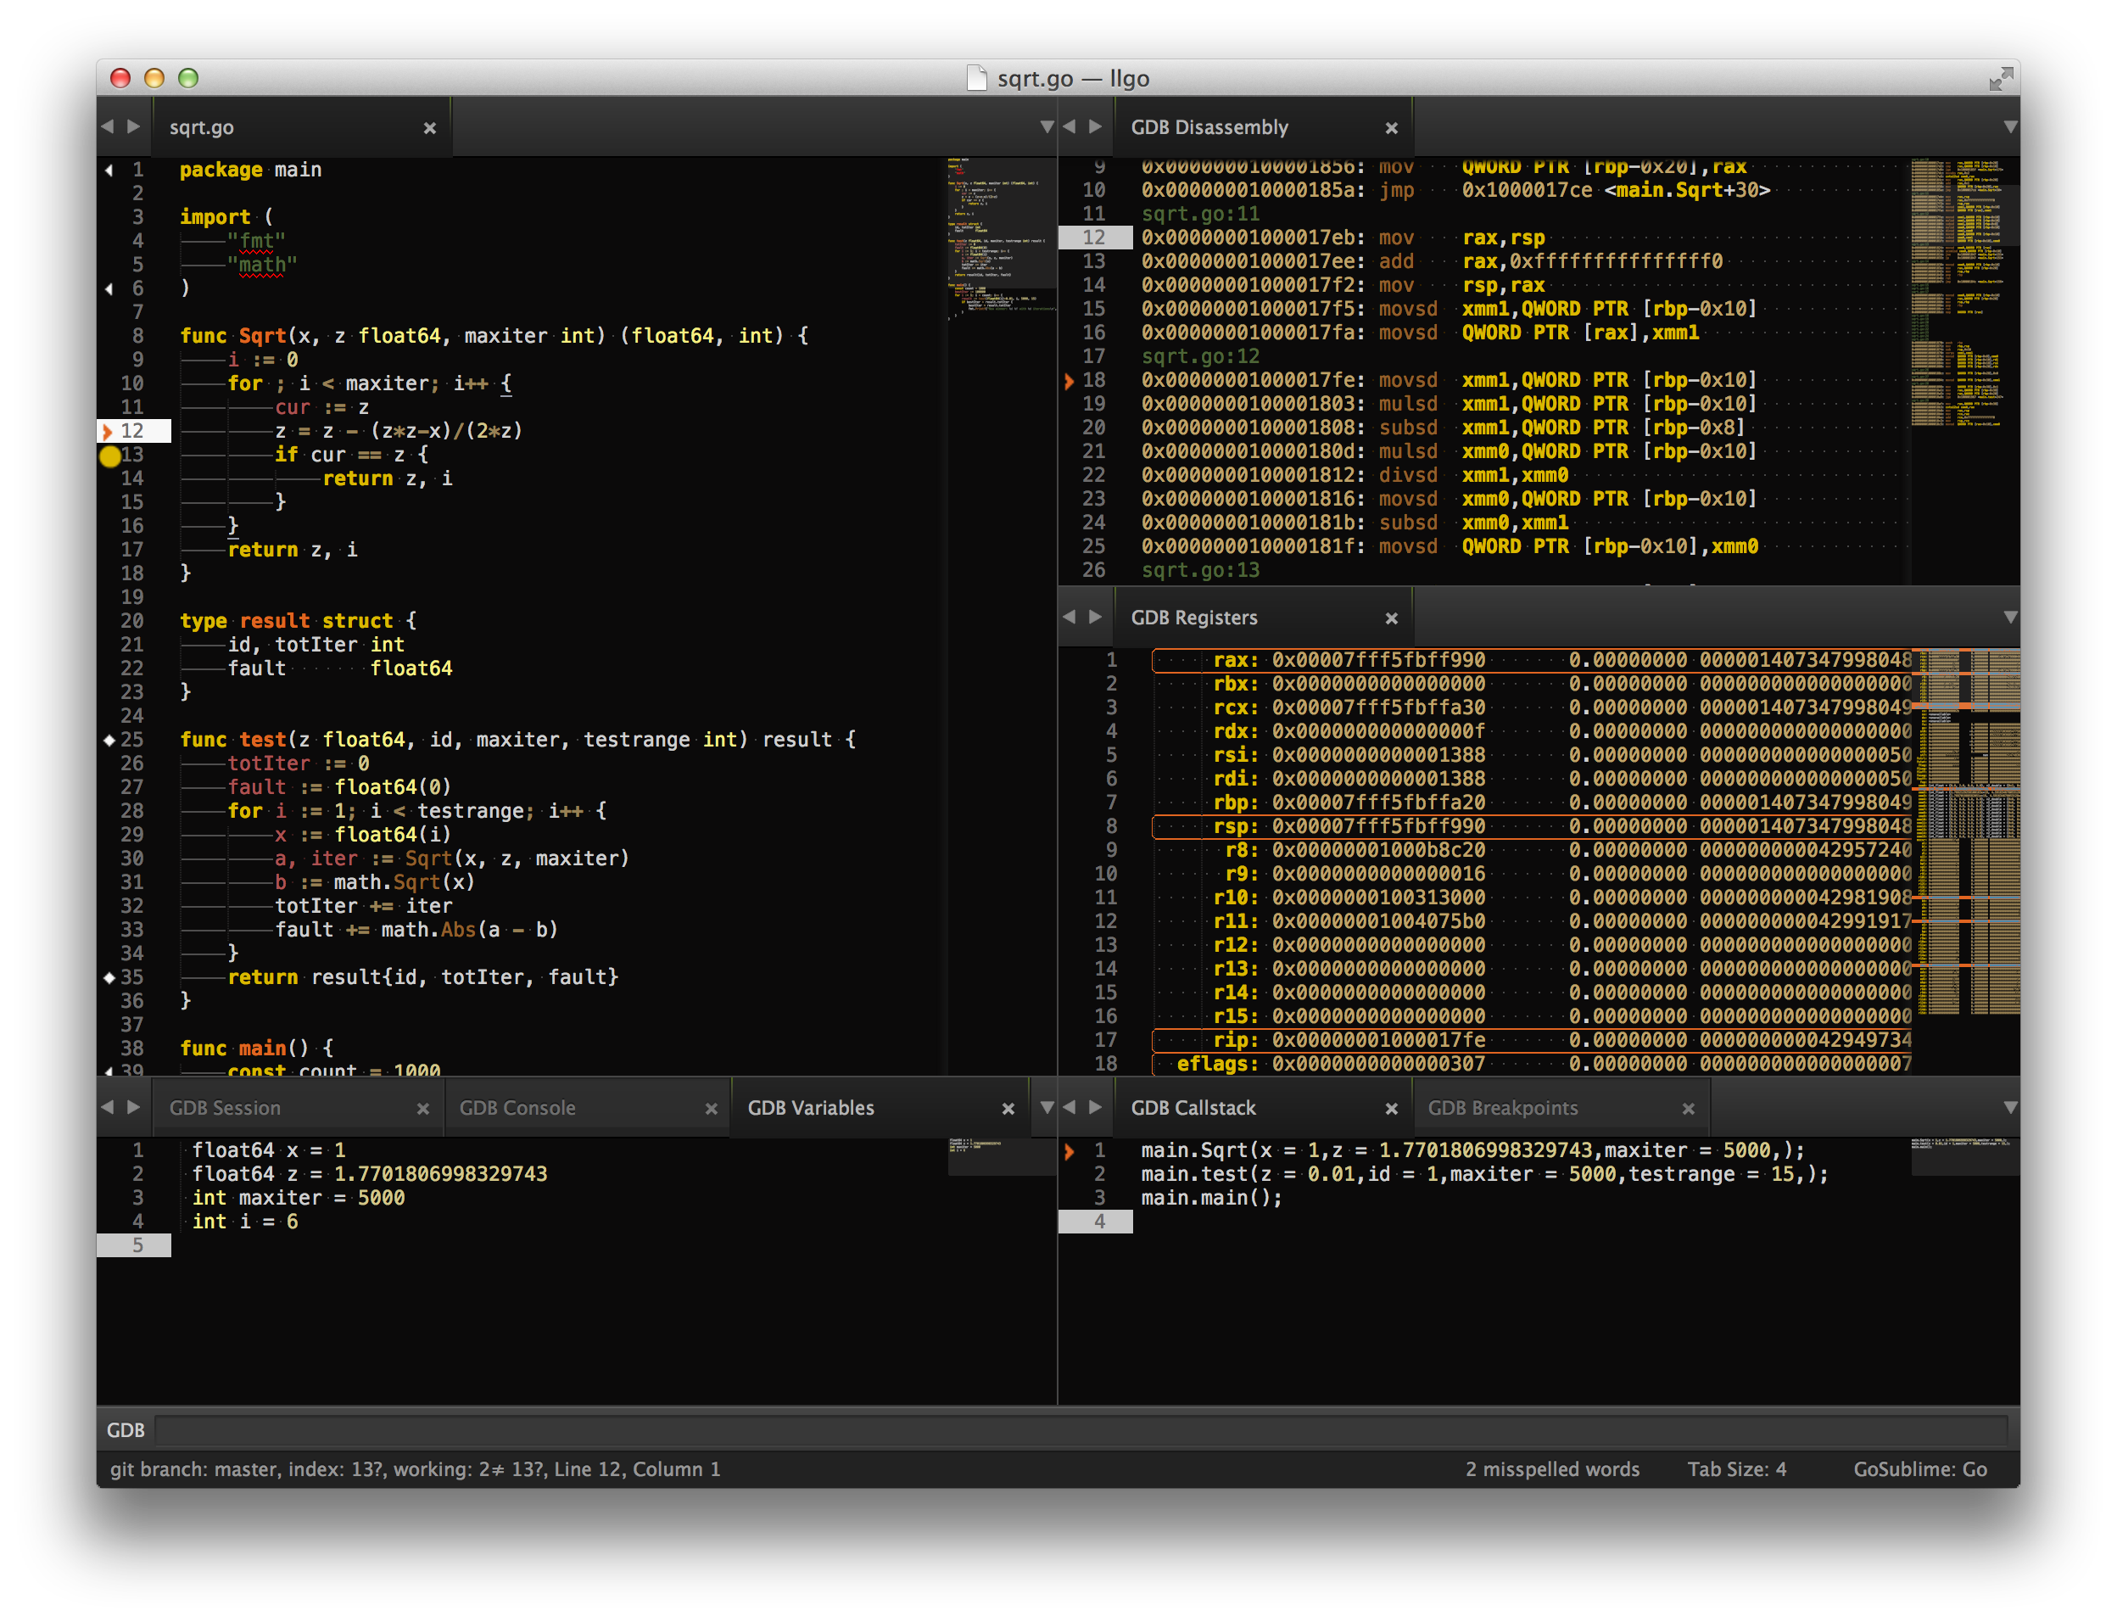
Task: Click the eflags register row
Action: tap(1532, 1064)
